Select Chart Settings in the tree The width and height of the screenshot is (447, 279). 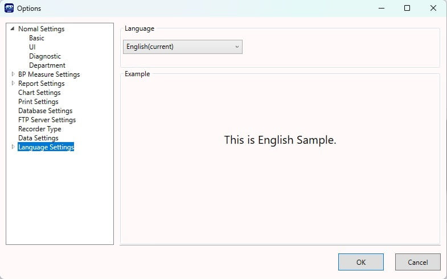(x=39, y=93)
